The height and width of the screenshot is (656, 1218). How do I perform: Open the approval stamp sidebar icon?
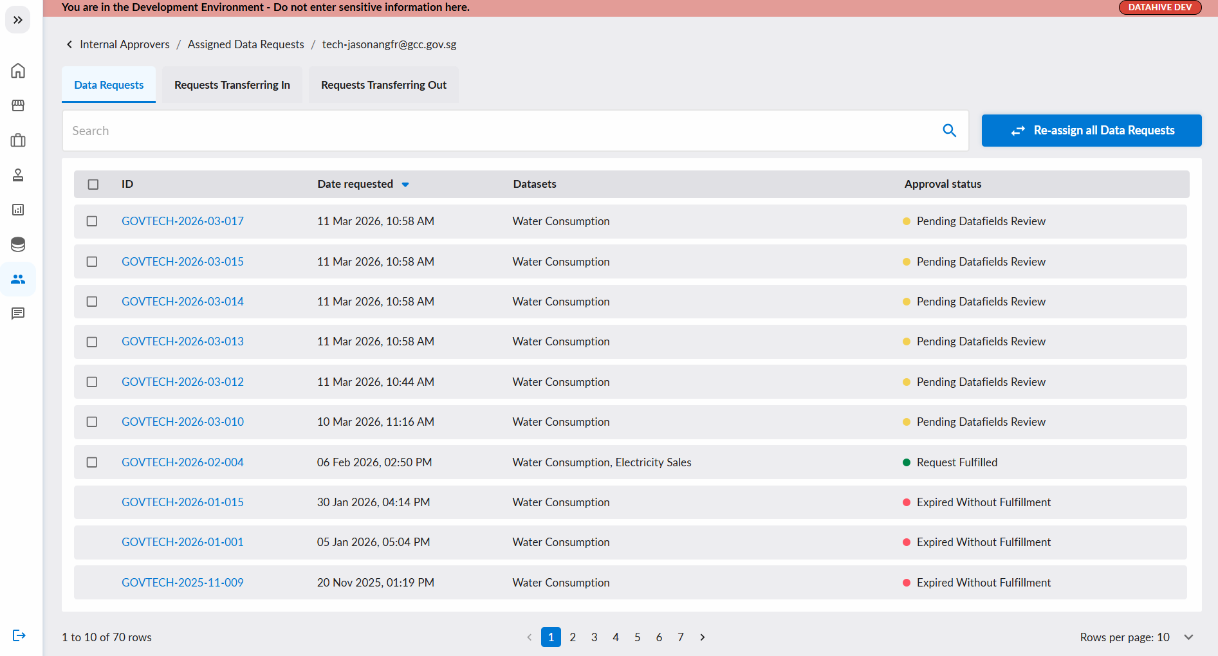18,175
